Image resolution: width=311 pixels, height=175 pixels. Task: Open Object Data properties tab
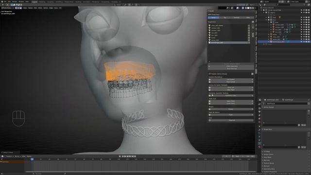[x=259, y=143]
